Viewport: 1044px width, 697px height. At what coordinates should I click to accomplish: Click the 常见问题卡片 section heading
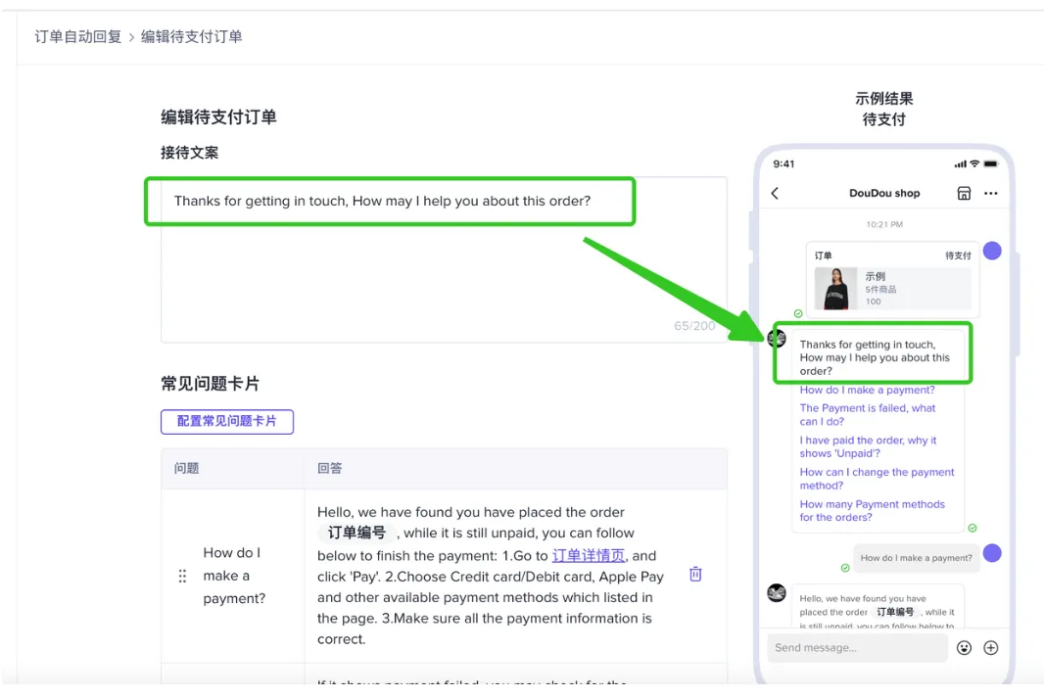tap(211, 384)
